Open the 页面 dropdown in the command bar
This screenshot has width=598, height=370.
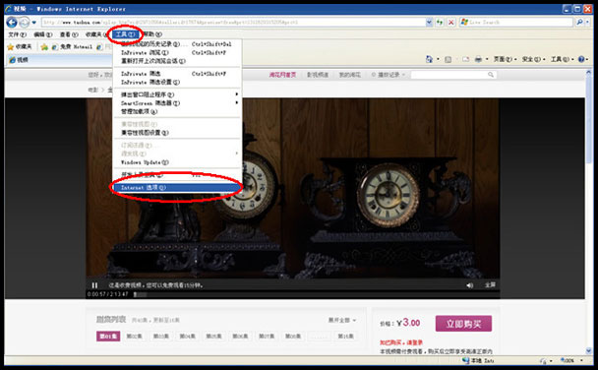505,59
